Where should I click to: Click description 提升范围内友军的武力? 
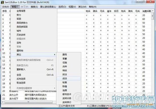coord(36,95)
